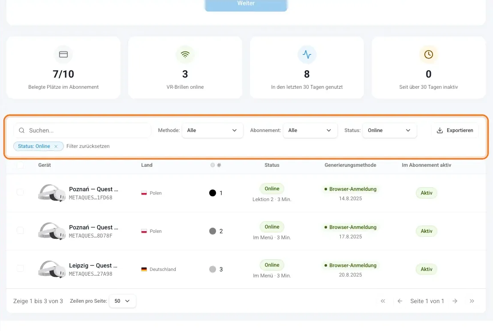Screen dimensions: 493x331
Task: Click the activity pulse icon above 8
Action: point(307,54)
